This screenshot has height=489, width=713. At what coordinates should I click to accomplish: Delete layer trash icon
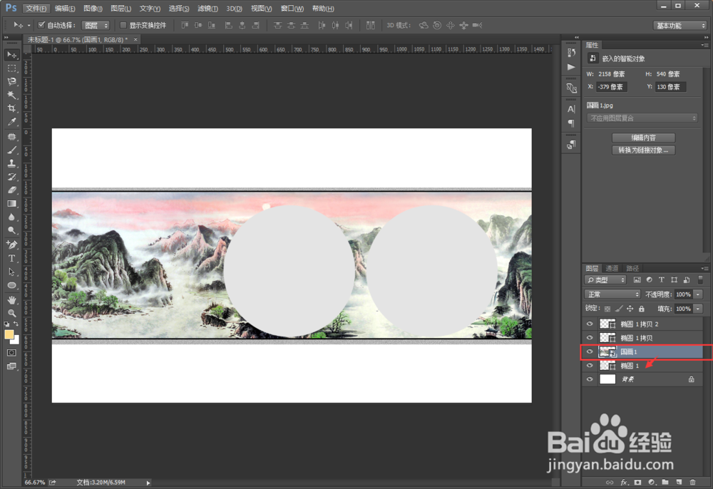click(692, 482)
